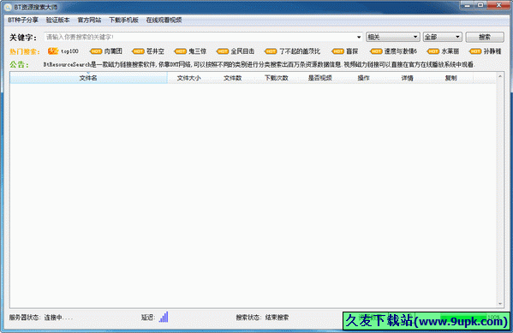513x333 pixels.
Task: Click the 服务器状态: 连接中 status text
Action: coord(41,318)
